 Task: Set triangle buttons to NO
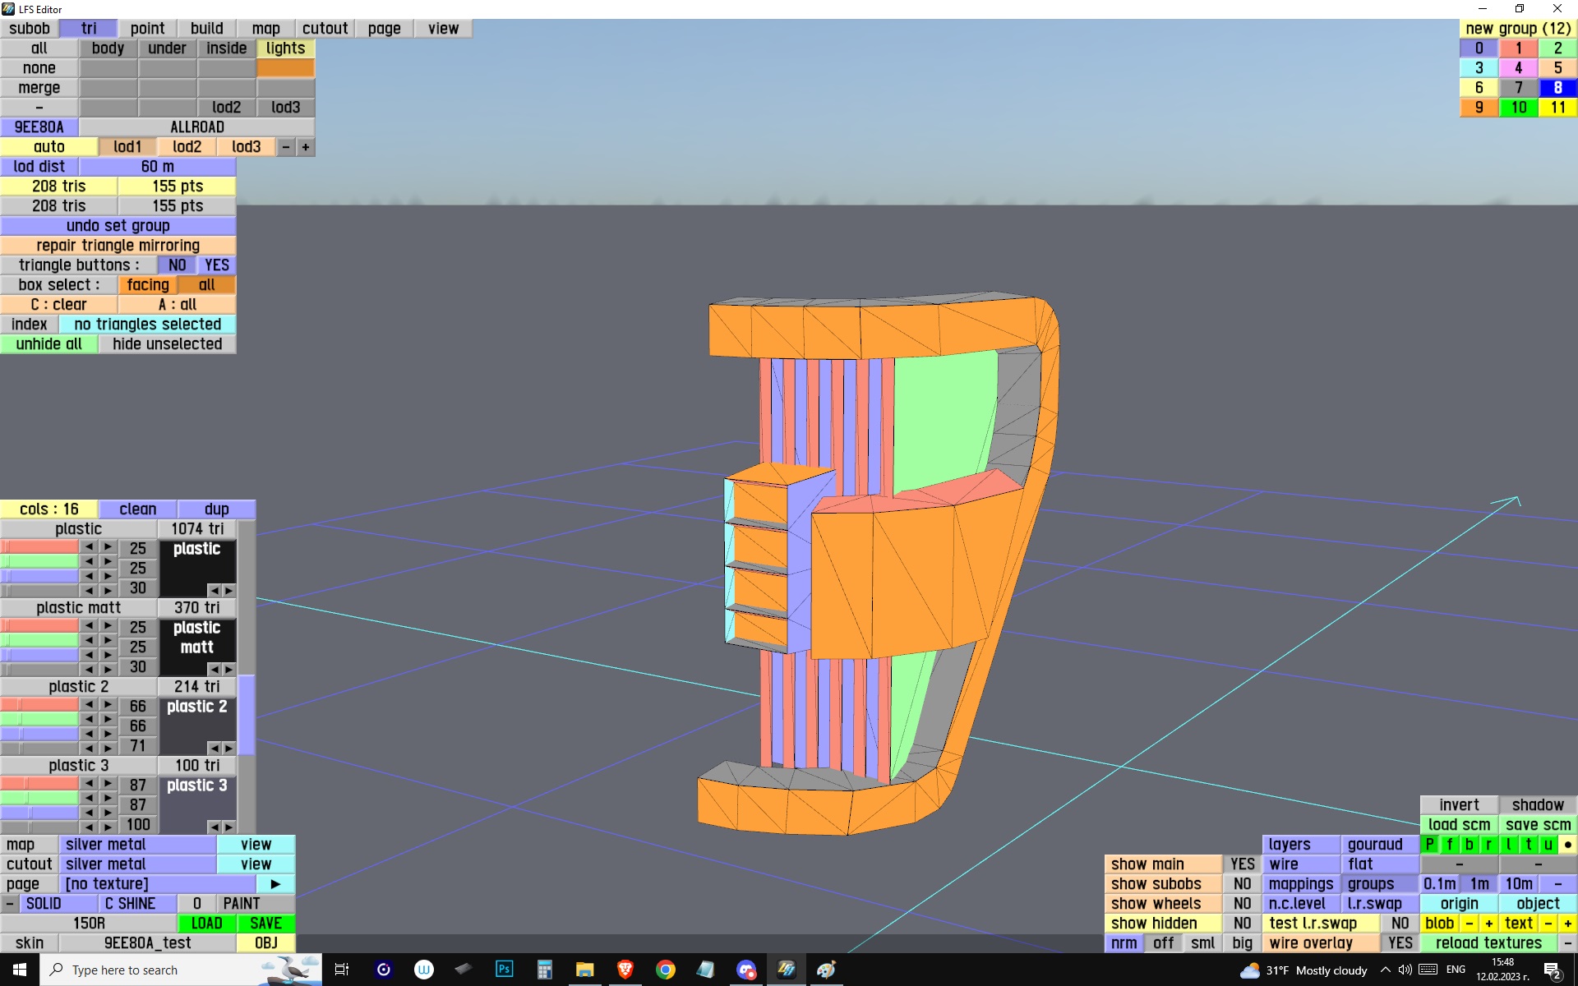tap(177, 265)
